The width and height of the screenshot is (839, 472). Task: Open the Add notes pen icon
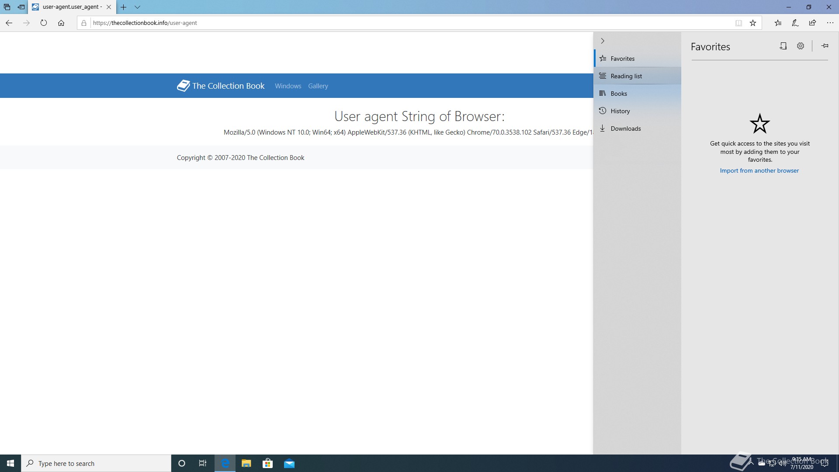795,23
